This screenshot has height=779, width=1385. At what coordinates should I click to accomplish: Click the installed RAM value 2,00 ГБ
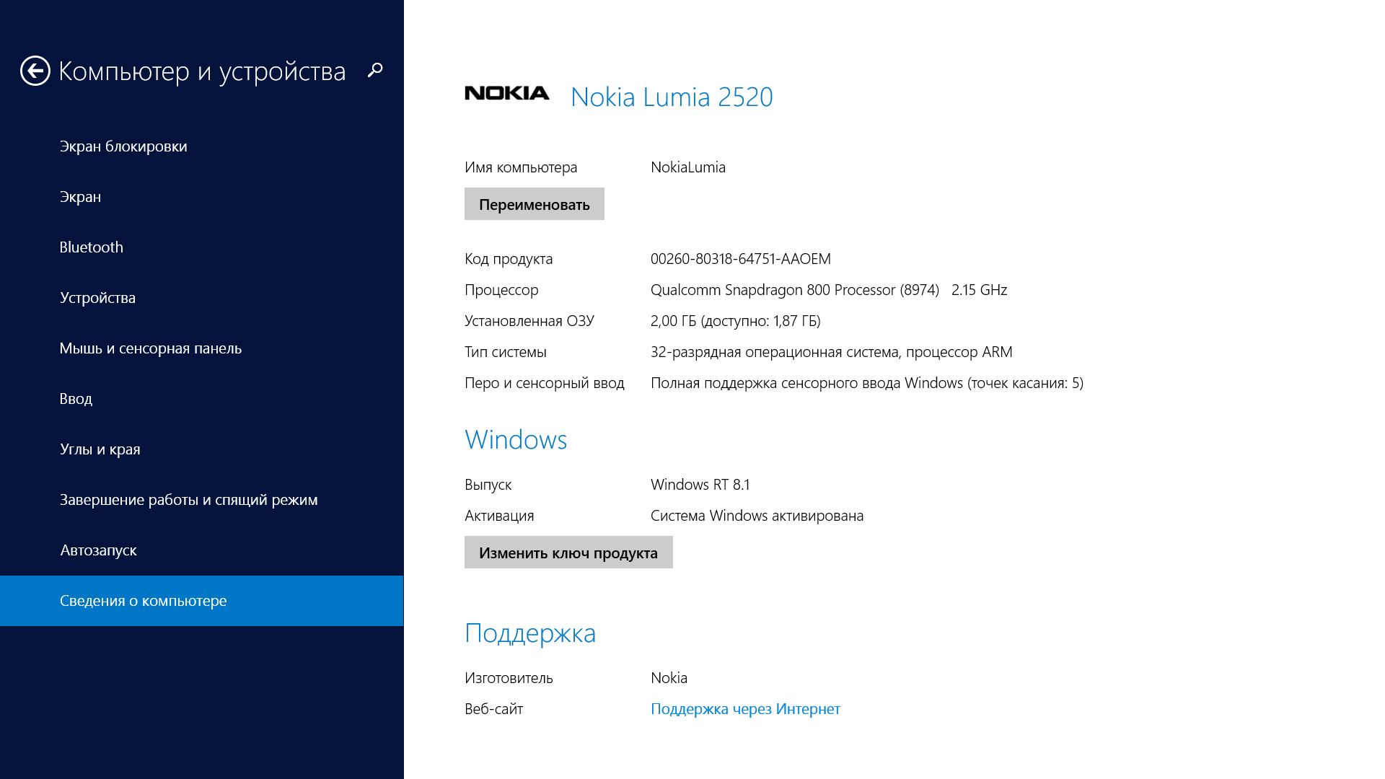[x=736, y=321]
